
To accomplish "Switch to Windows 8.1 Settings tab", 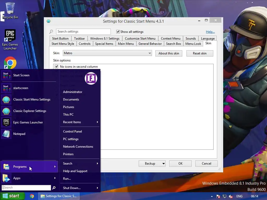I will click(105, 39).
